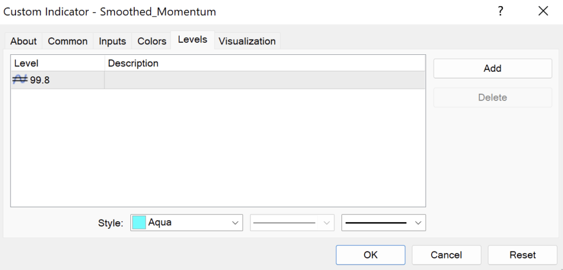This screenshot has height=270, width=563.
Task: Click the Description cell of the 99.8 row
Action: 264,80
